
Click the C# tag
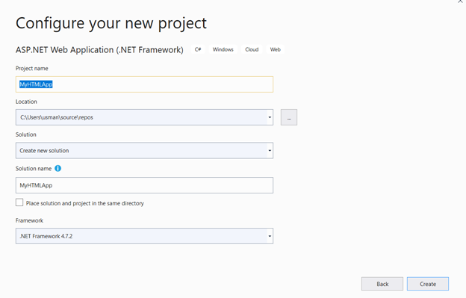pyautogui.click(x=198, y=49)
